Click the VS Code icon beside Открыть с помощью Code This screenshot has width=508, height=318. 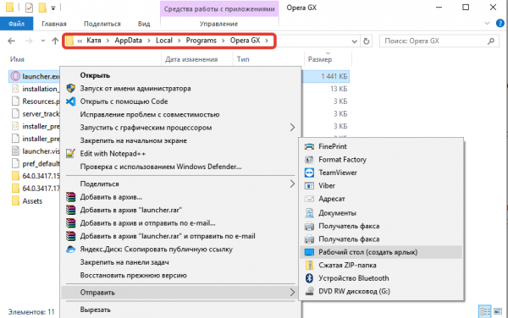tap(70, 101)
